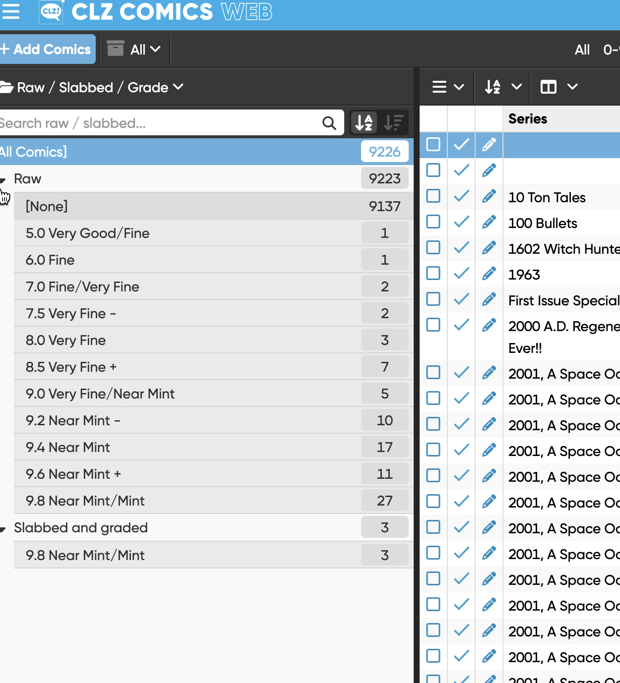Sort folders by count icon
The image size is (620, 683).
[x=394, y=123]
